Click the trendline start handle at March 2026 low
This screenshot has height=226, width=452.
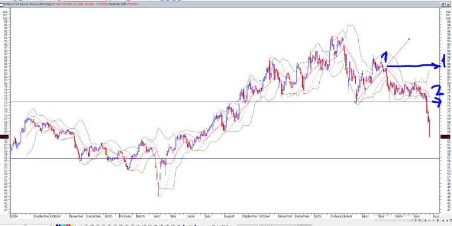[x=355, y=102]
